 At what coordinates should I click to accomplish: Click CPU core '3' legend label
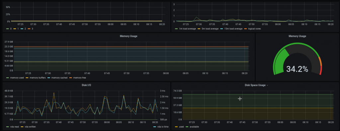[x=32, y=29]
